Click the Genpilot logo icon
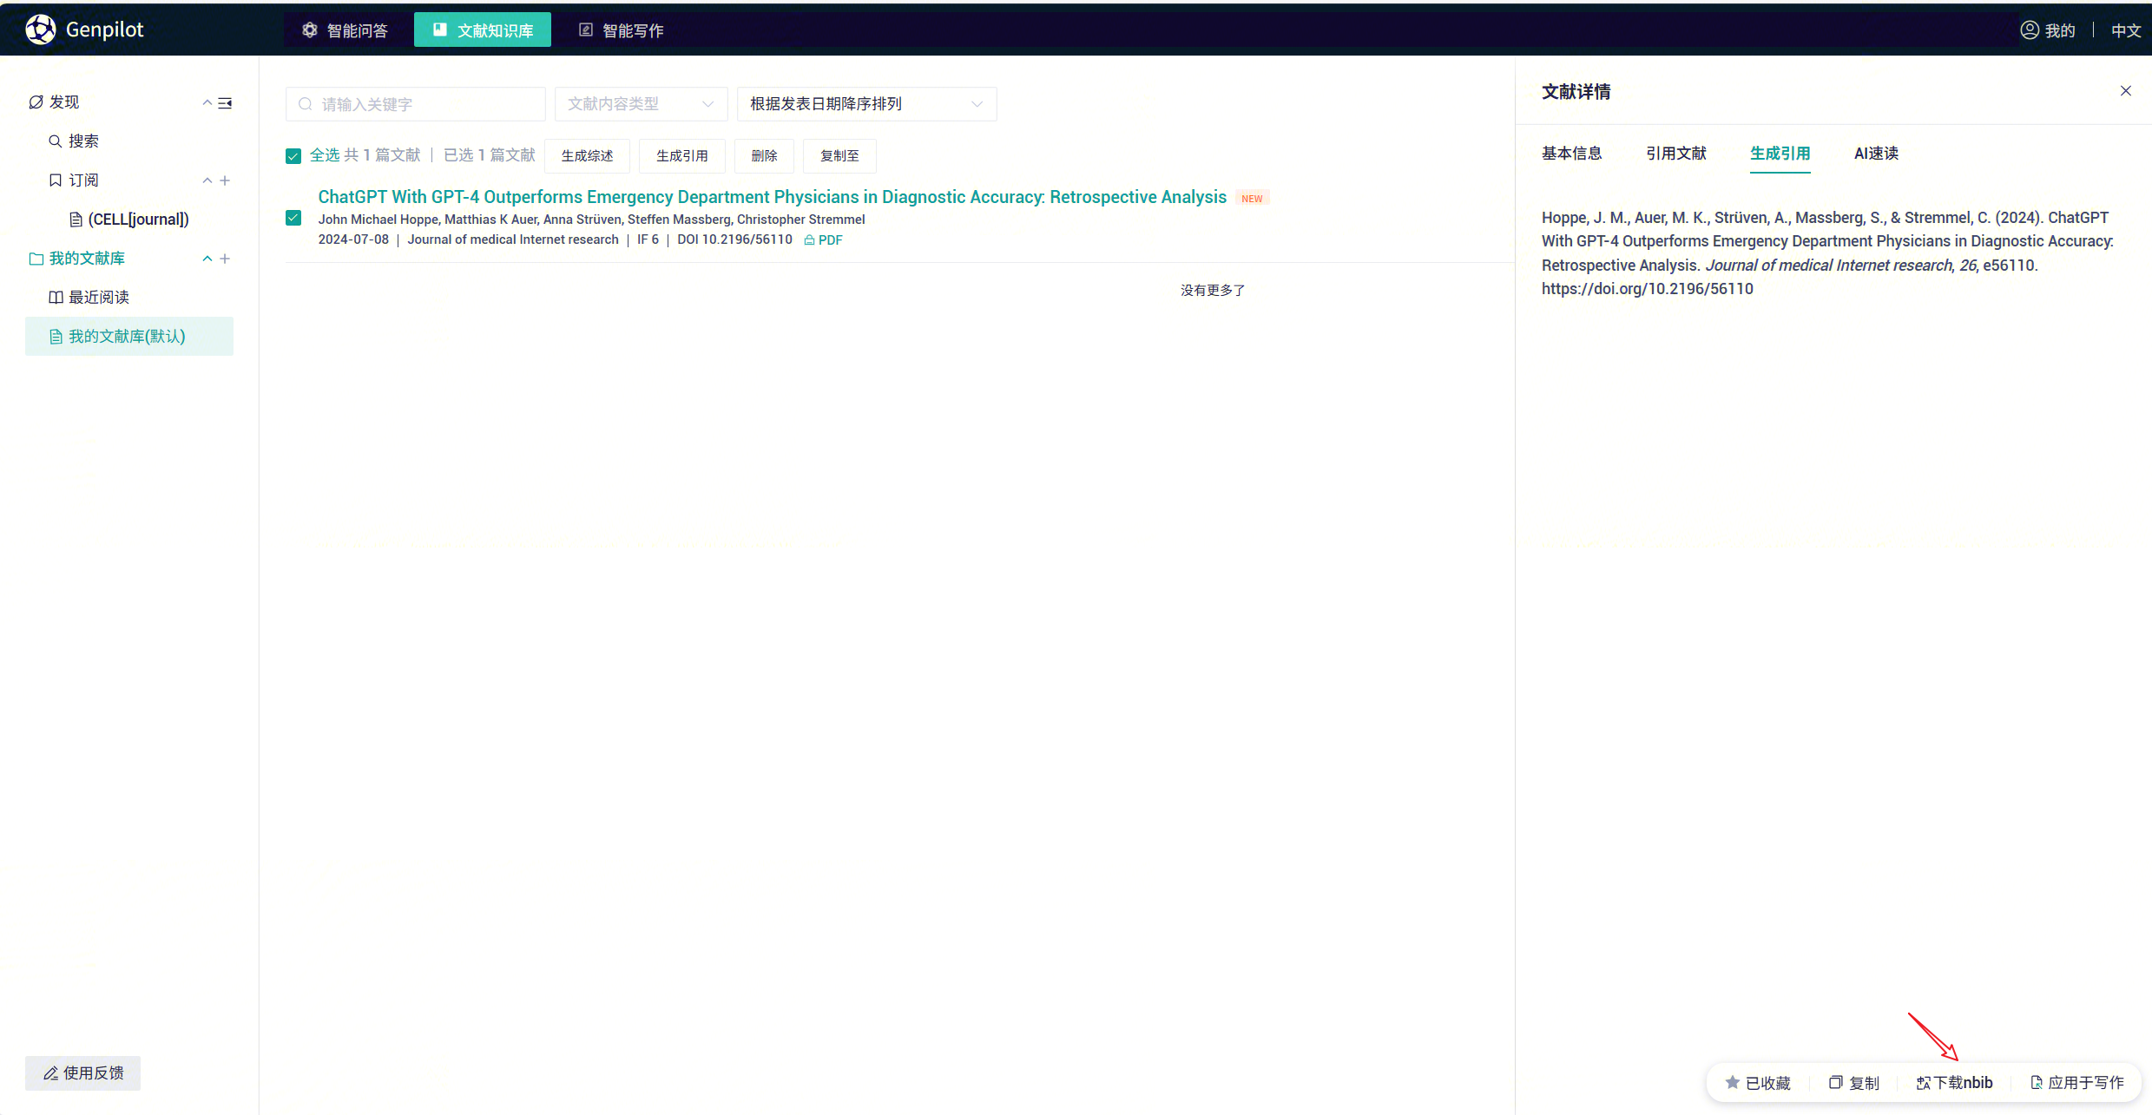The image size is (2152, 1115). click(x=41, y=30)
